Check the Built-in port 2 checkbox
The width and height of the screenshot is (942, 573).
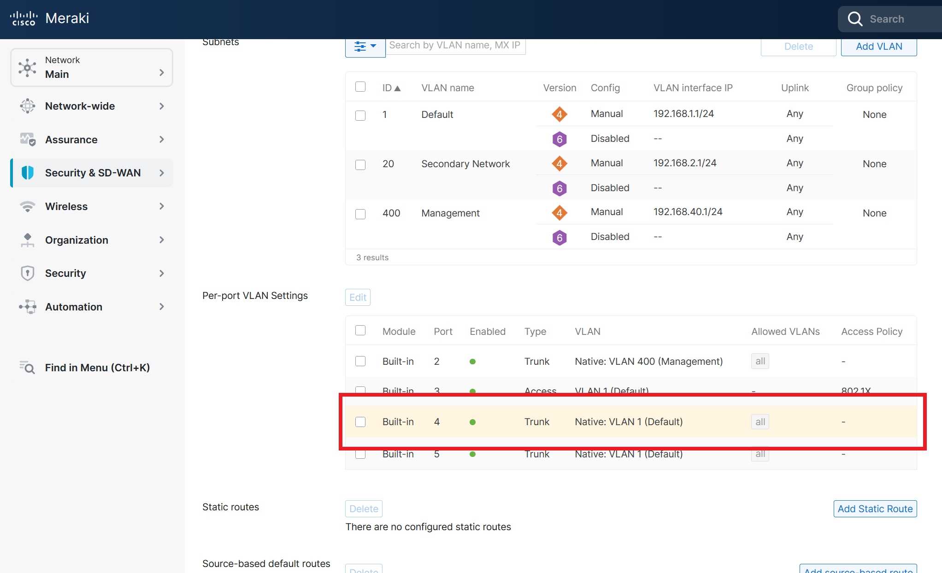click(360, 361)
